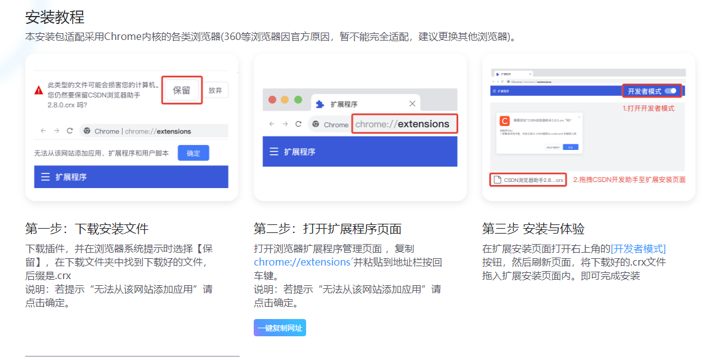The image size is (728, 359).
Task: Click red note 2.拖拽CSDN开发助手至扩展安装页面
Action: point(629,179)
